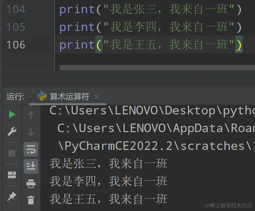Click line number 105 in gutter
Image resolution: width=255 pixels, height=211 pixels.
point(16,27)
